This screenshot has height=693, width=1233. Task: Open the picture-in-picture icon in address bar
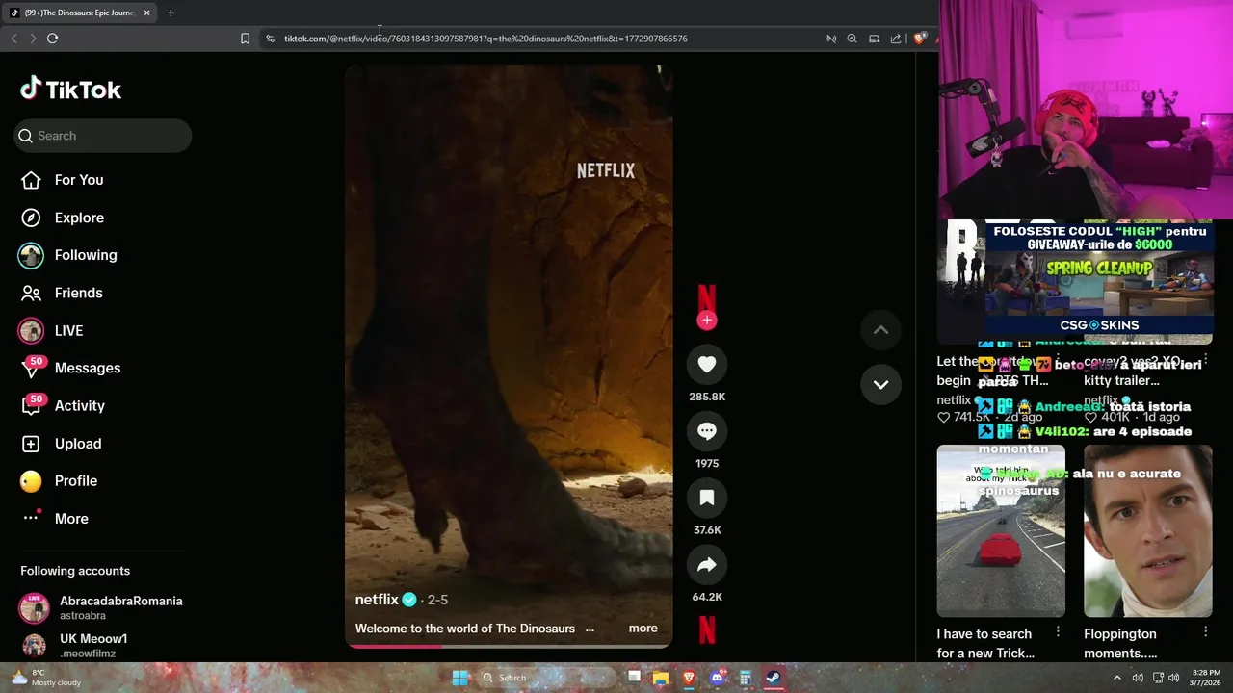coord(874,38)
